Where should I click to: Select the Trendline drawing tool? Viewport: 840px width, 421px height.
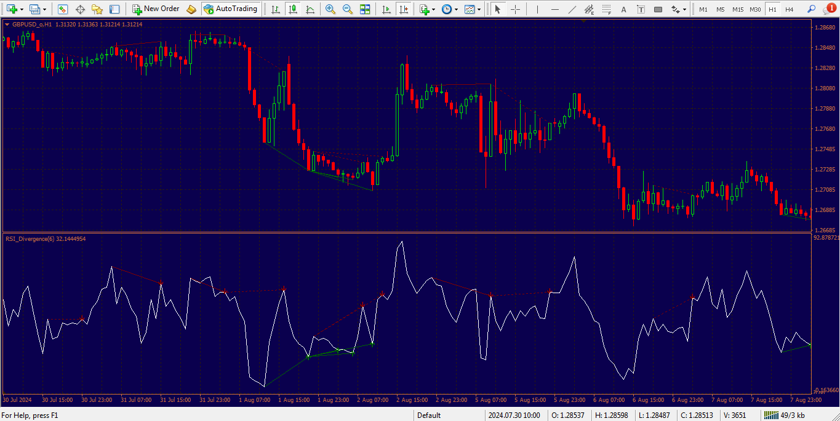[x=572, y=9]
